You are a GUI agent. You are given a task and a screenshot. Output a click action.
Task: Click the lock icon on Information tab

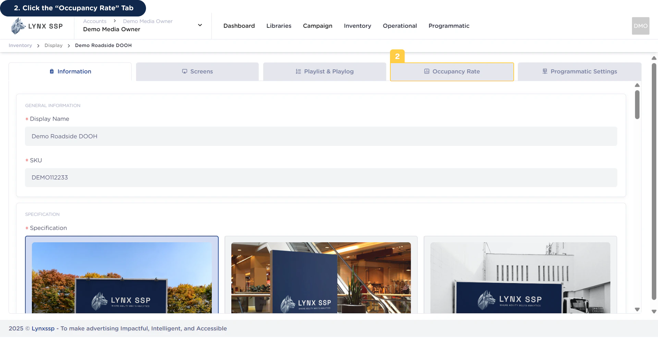pos(52,71)
